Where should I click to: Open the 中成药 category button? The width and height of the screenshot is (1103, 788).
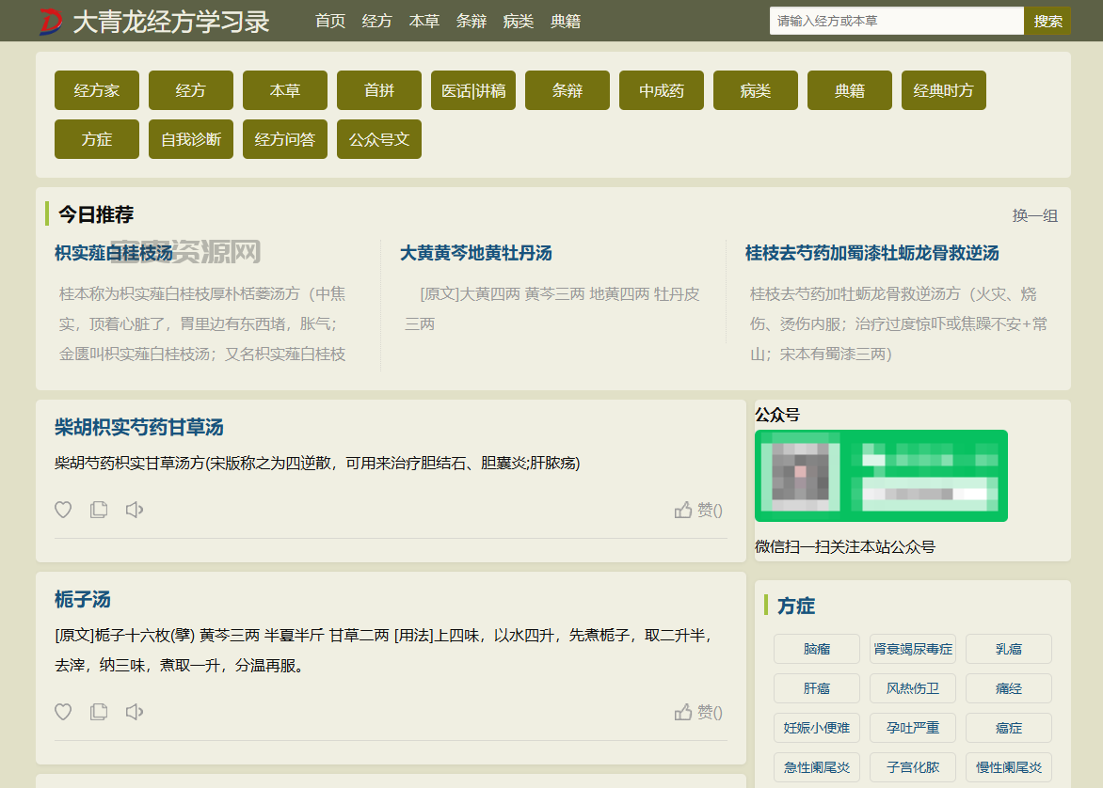[662, 90]
